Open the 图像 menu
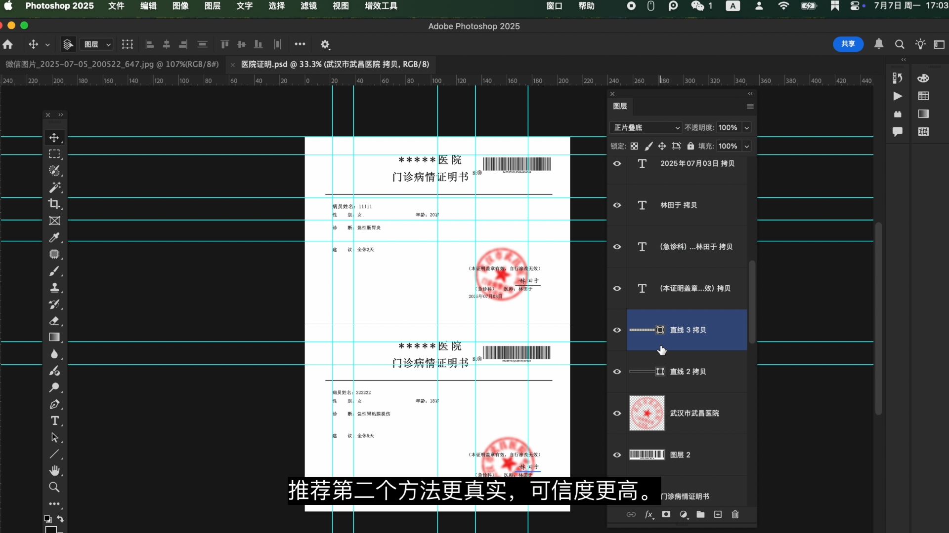 pos(180,6)
